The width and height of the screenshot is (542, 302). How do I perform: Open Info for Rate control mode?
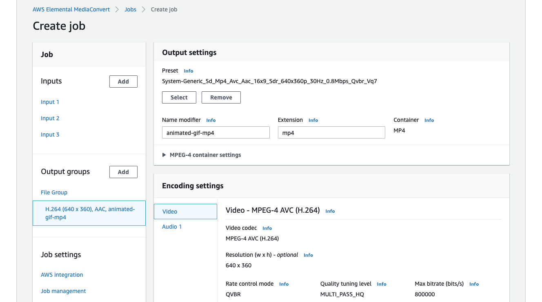click(284, 284)
